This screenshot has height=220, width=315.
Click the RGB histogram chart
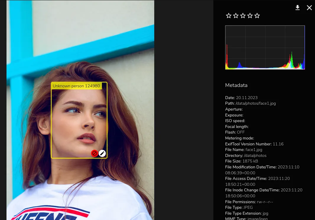coord(265,47)
